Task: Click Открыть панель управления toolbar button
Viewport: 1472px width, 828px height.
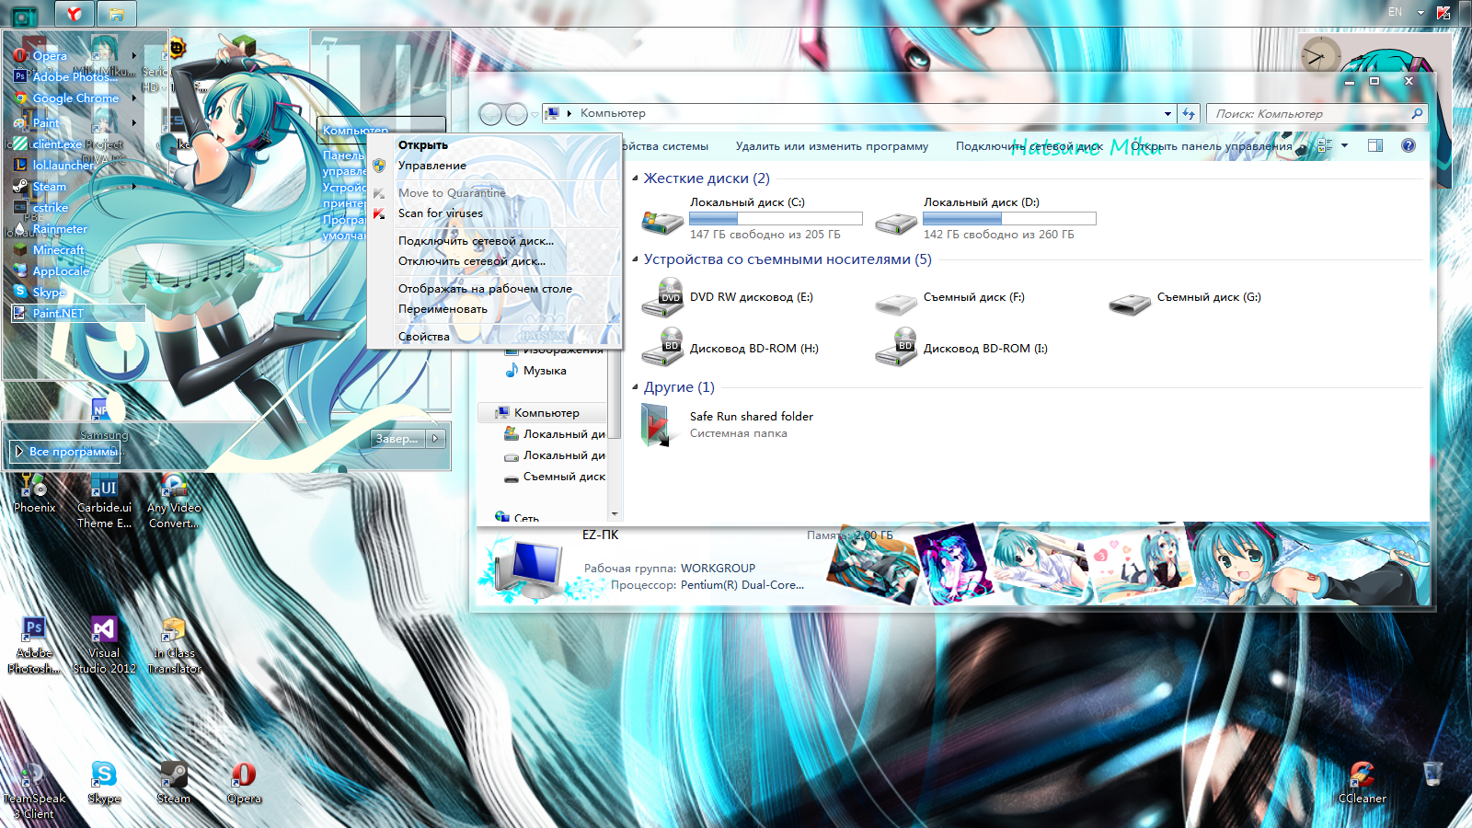Action: (1211, 146)
